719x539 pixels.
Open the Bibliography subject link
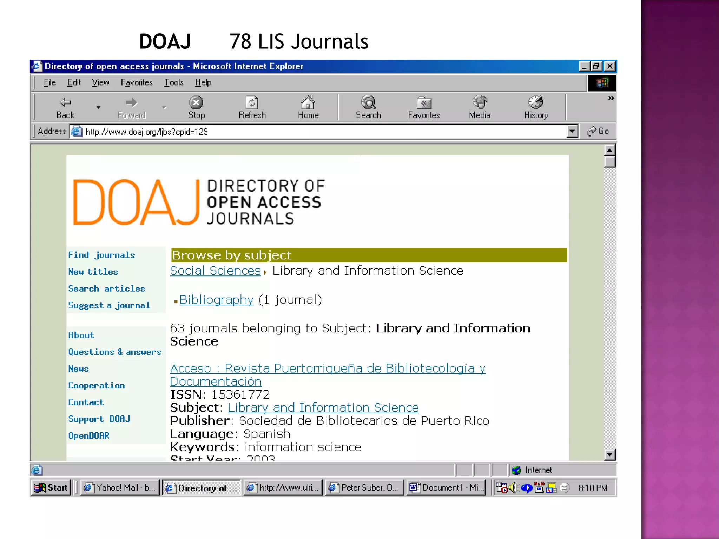216,300
